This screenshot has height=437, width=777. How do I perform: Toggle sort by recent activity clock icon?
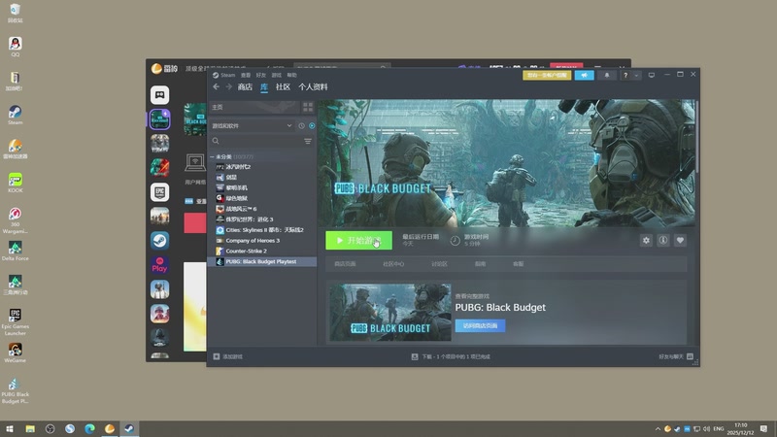click(301, 126)
